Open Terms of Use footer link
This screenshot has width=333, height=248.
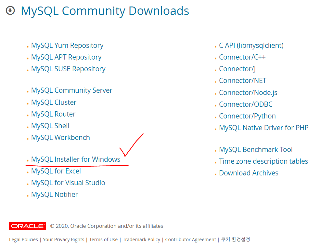click(103, 240)
